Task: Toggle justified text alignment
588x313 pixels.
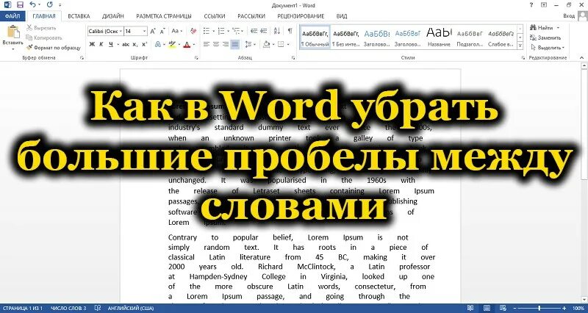Action: click(x=234, y=44)
